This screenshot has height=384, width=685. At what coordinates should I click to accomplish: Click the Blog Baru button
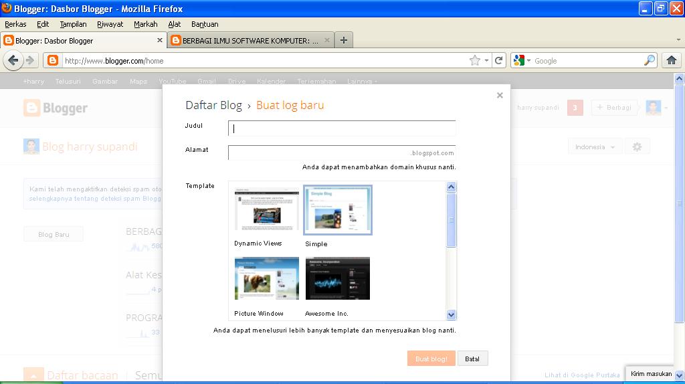tap(54, 235)
